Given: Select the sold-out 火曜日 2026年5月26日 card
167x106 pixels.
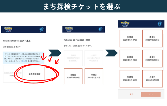Looking at the screenshot, I should (94, 58).
